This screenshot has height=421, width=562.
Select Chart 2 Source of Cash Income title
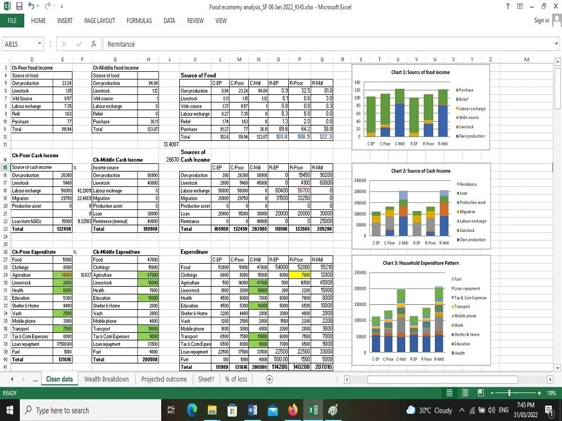point(421,171)
